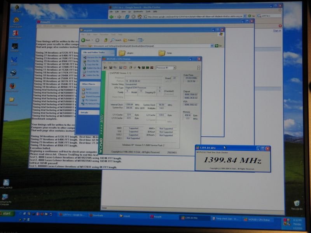Click Up folder icon in Explorer
The width and height of the screenshot is (311, 233).
[x=106, y=40]
